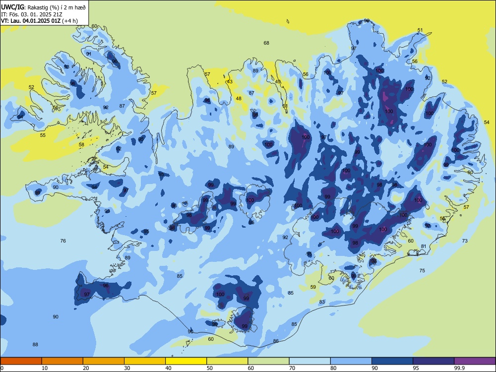Select the golden 30–40 legend color segment
This screenshot has width=496, height=372.
pos(145,361)
